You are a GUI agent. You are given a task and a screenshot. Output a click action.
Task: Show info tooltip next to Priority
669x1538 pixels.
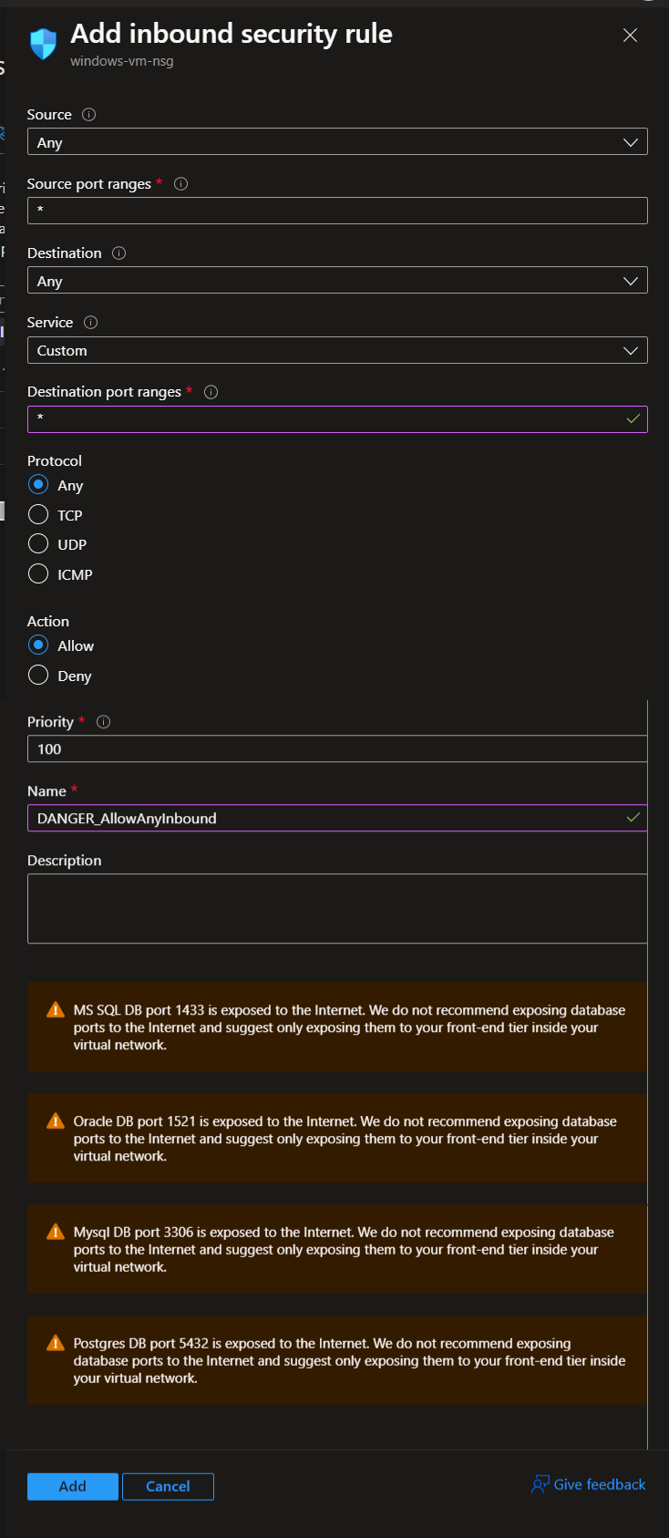pos(103,721)
